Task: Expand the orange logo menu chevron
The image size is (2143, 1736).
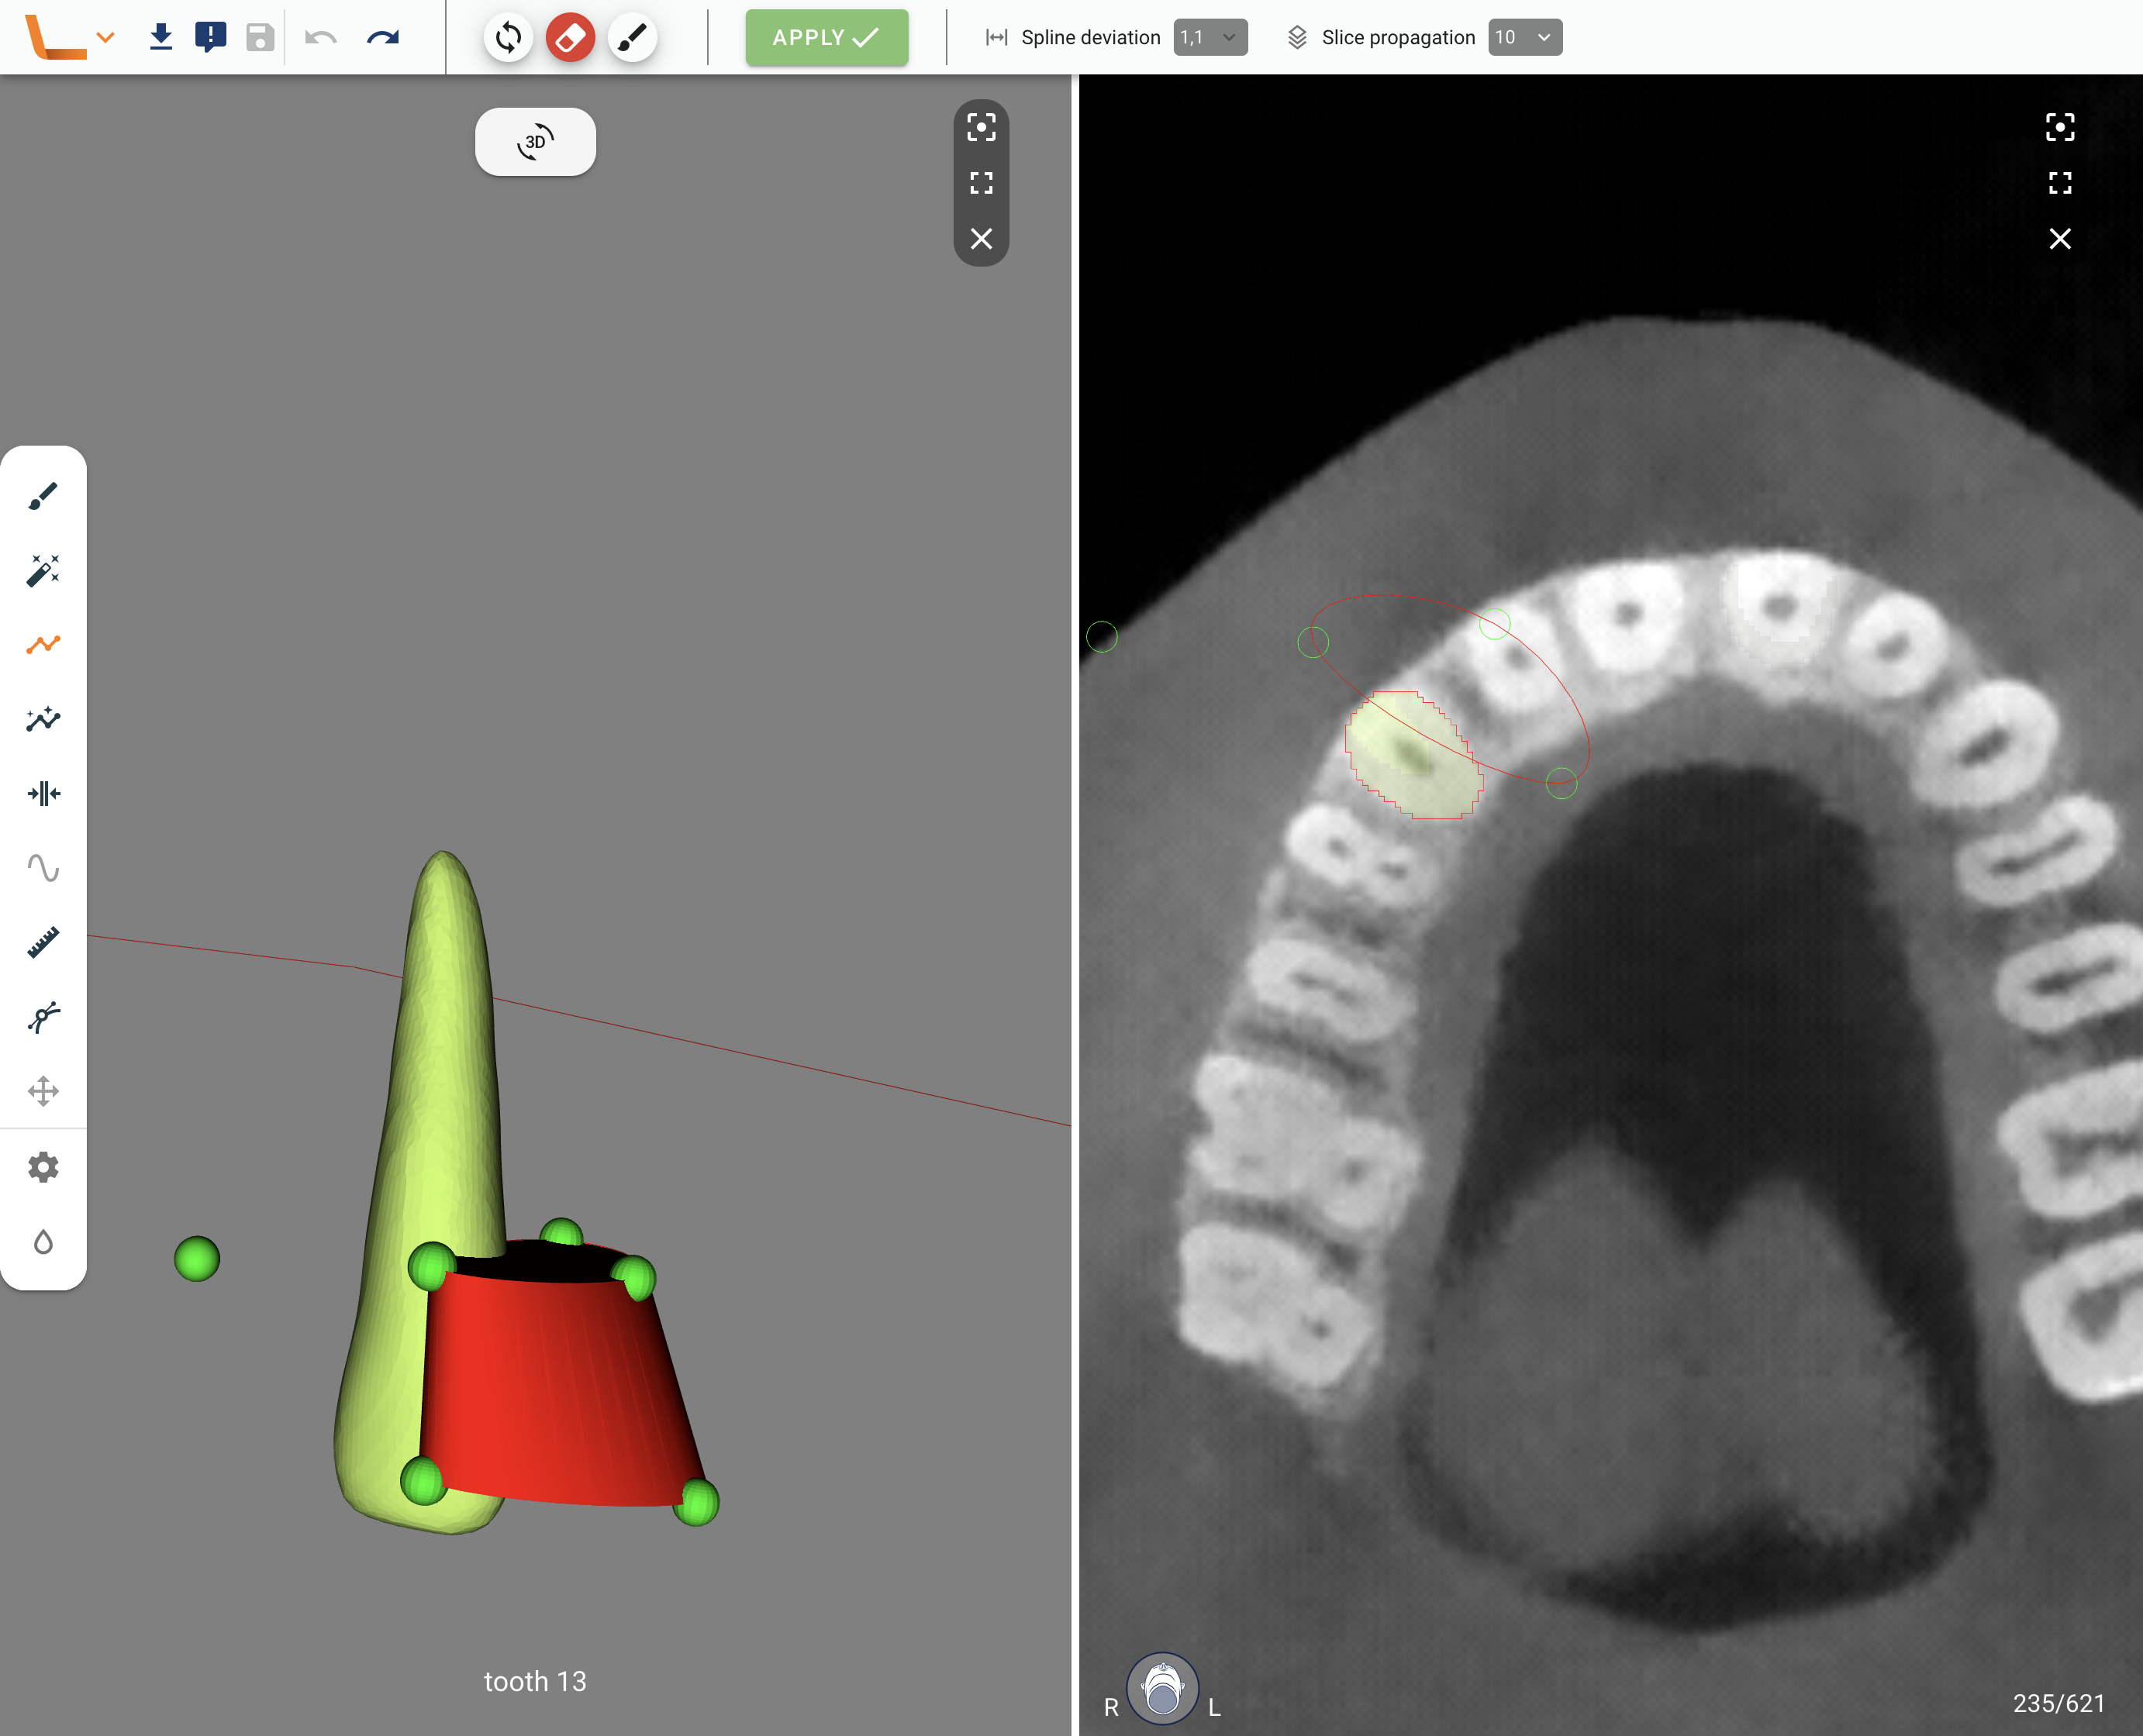Action: click(x=105, y=38)
